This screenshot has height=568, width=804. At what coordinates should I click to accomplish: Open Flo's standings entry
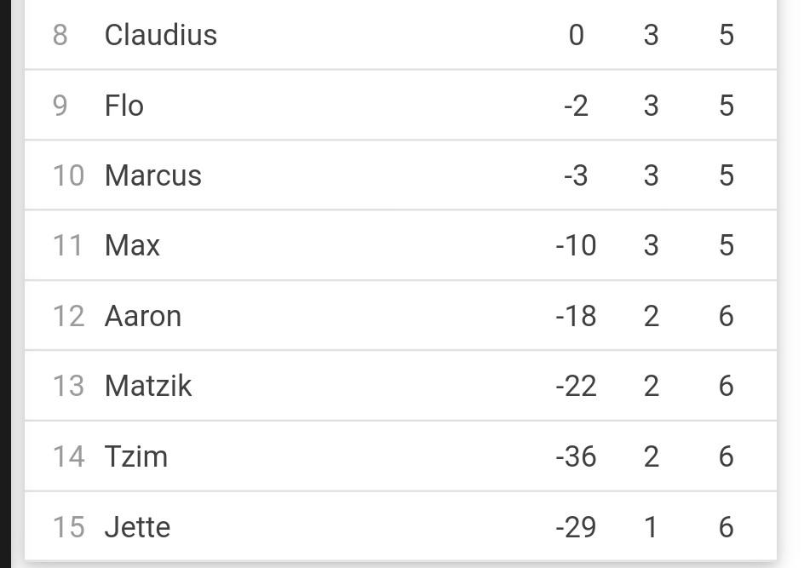point(400,105)
